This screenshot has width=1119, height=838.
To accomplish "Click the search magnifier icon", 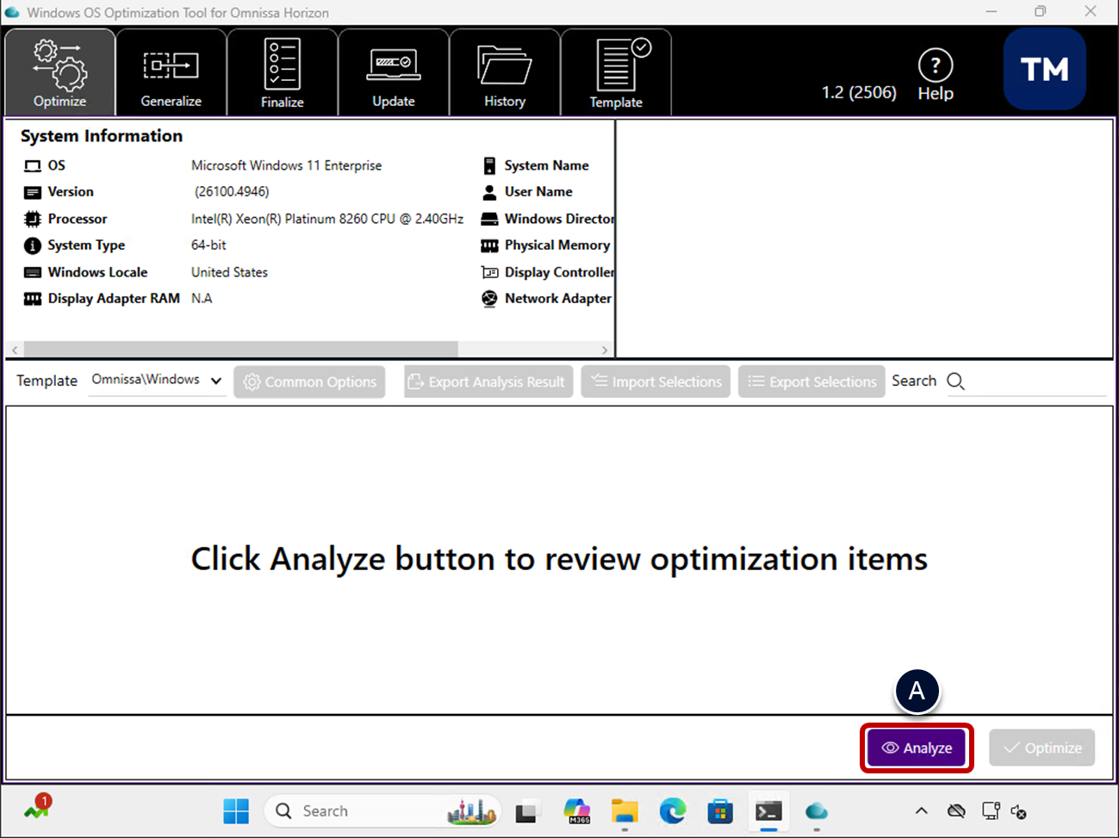I will pyautogui.click(x=955, y=382).
